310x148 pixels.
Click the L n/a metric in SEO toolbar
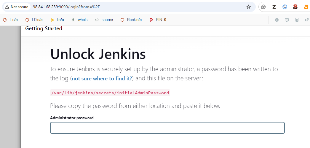(10, 20)
